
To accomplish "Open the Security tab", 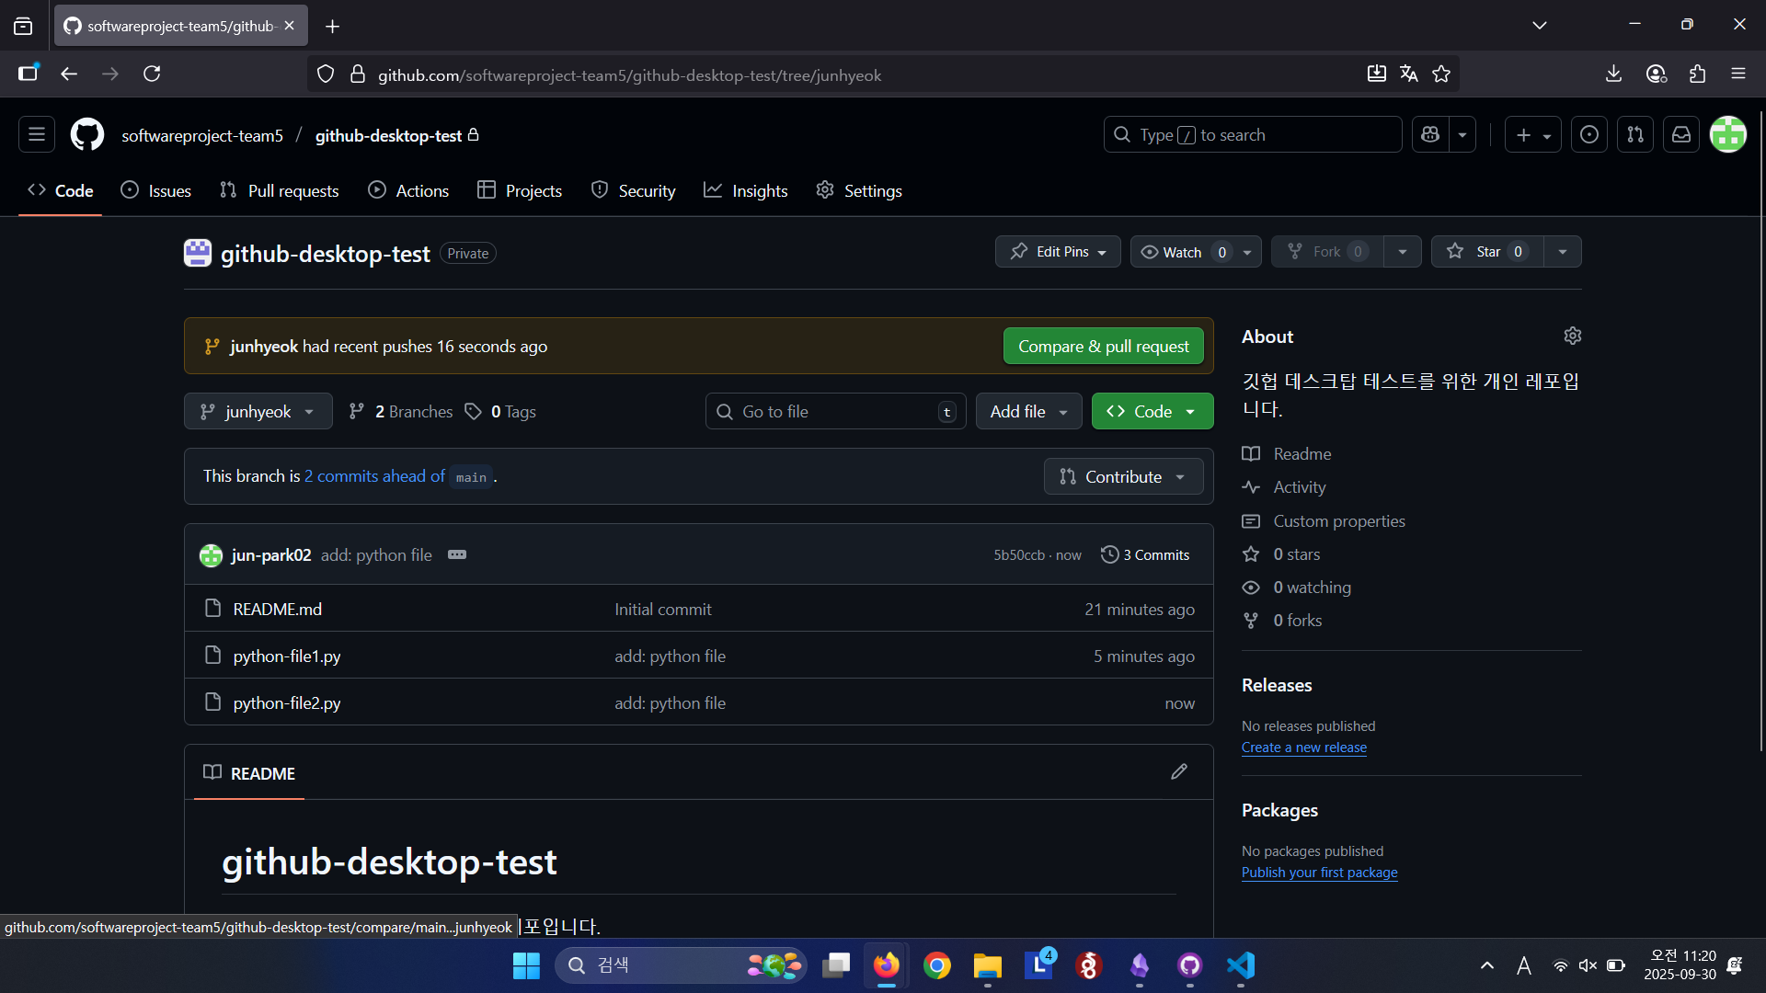I will 633,191.
